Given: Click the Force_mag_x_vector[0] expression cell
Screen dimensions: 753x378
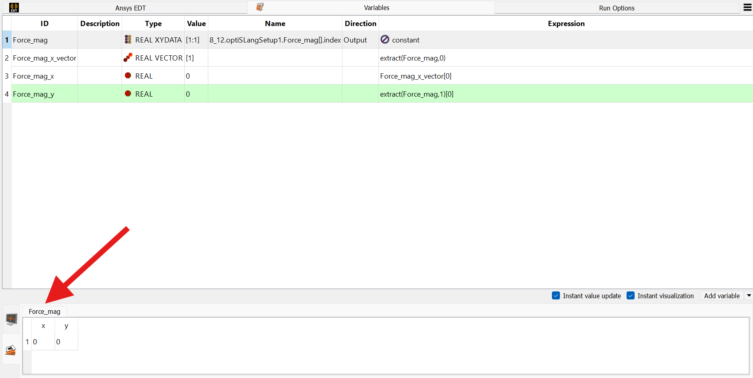Looking at the screenshot, I should coord(566,76).
